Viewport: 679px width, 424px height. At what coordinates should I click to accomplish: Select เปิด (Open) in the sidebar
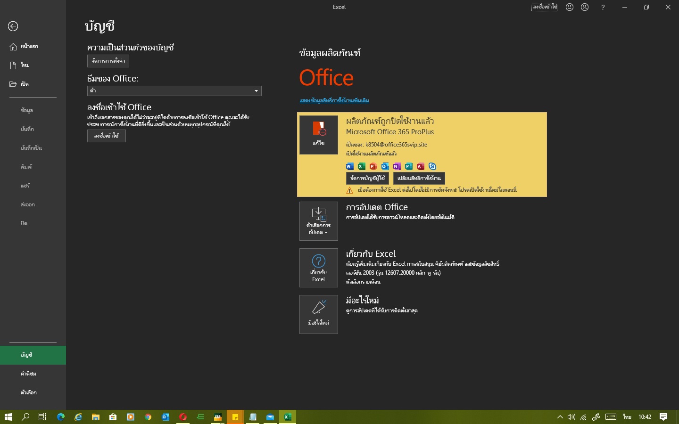[33, 84]
